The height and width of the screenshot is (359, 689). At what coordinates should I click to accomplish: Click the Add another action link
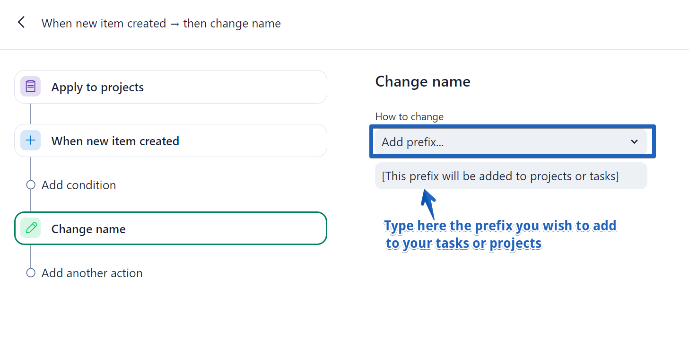[92, 273]
